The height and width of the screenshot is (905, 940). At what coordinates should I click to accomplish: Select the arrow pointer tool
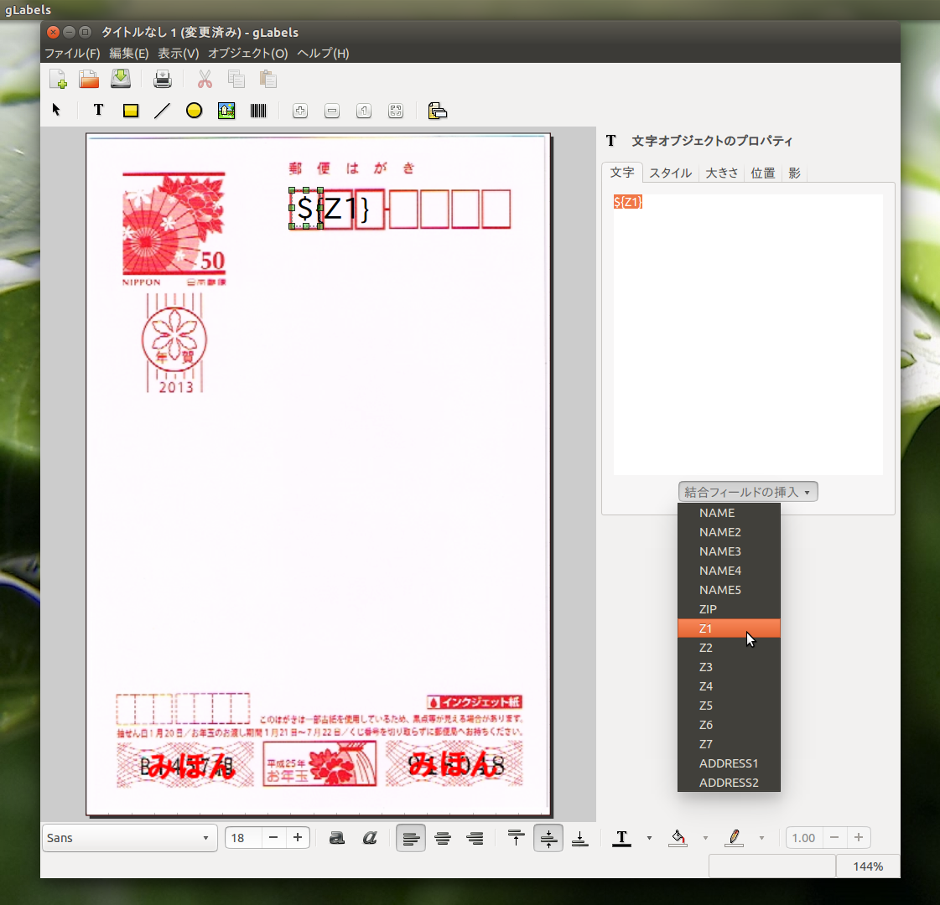tap(56, 111)
